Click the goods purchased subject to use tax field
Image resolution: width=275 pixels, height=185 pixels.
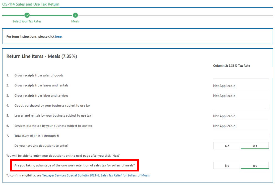(x=241, y=106)
